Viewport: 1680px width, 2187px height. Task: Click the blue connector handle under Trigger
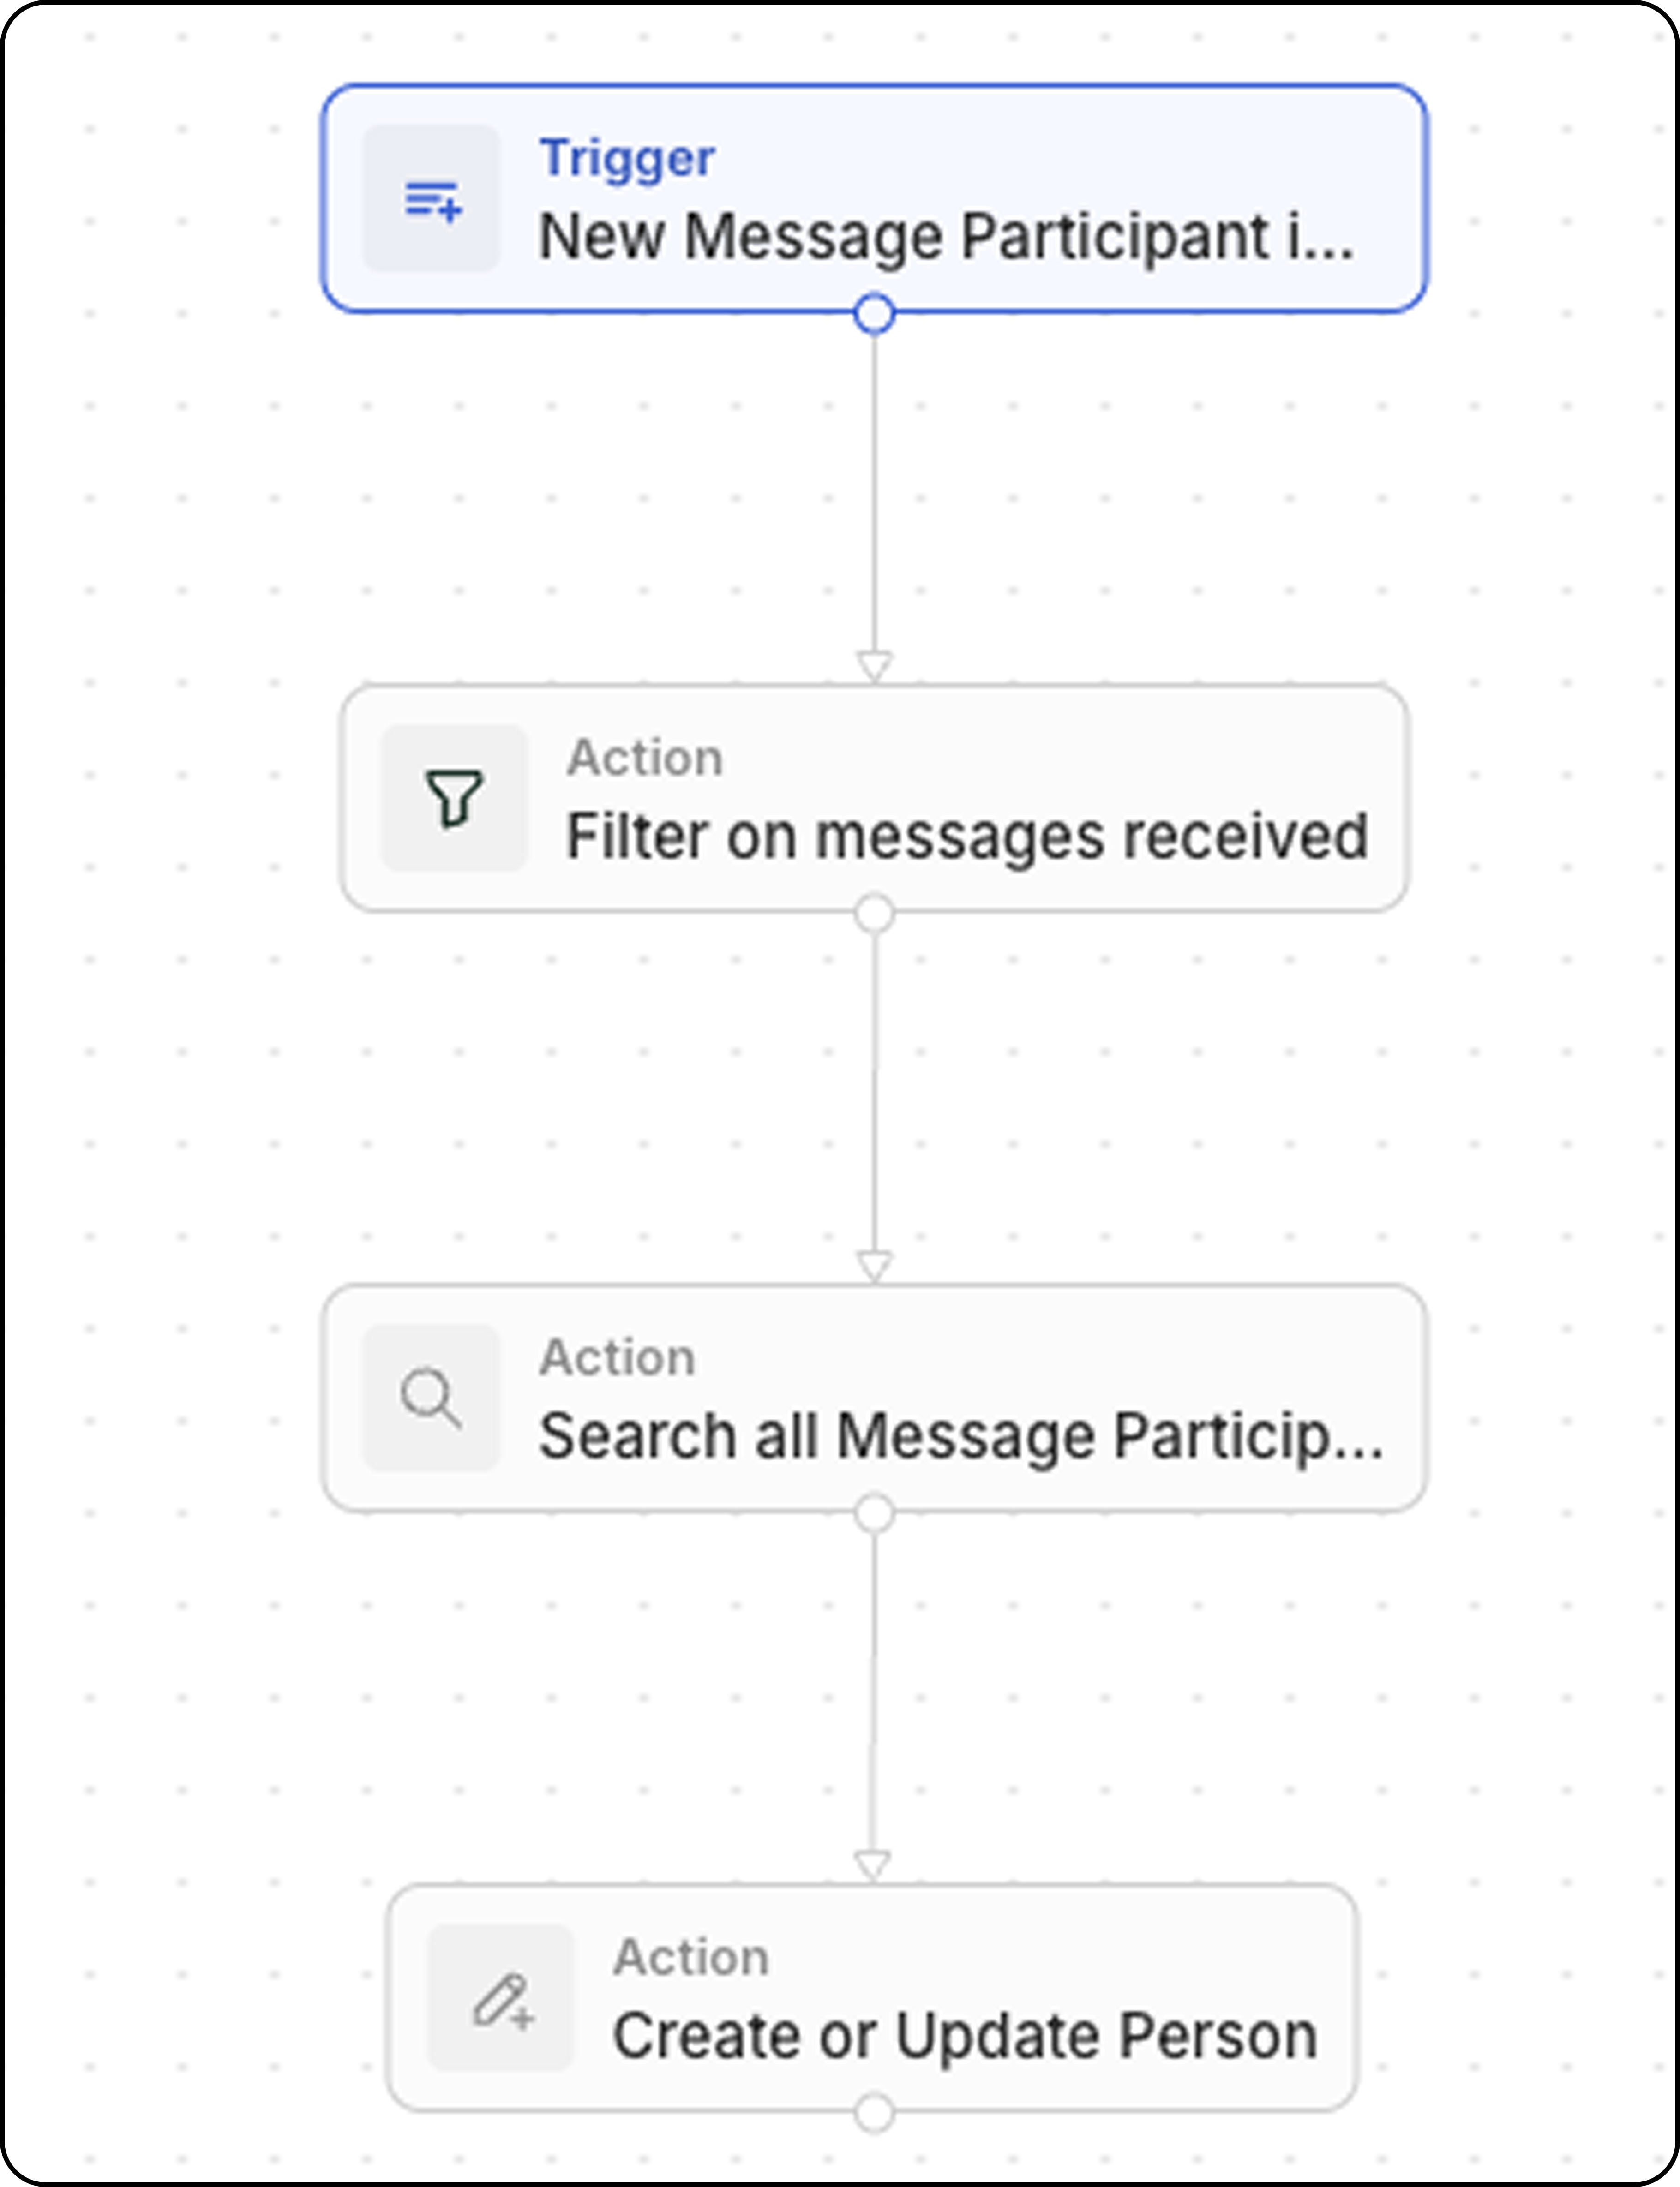coord(874,314)
